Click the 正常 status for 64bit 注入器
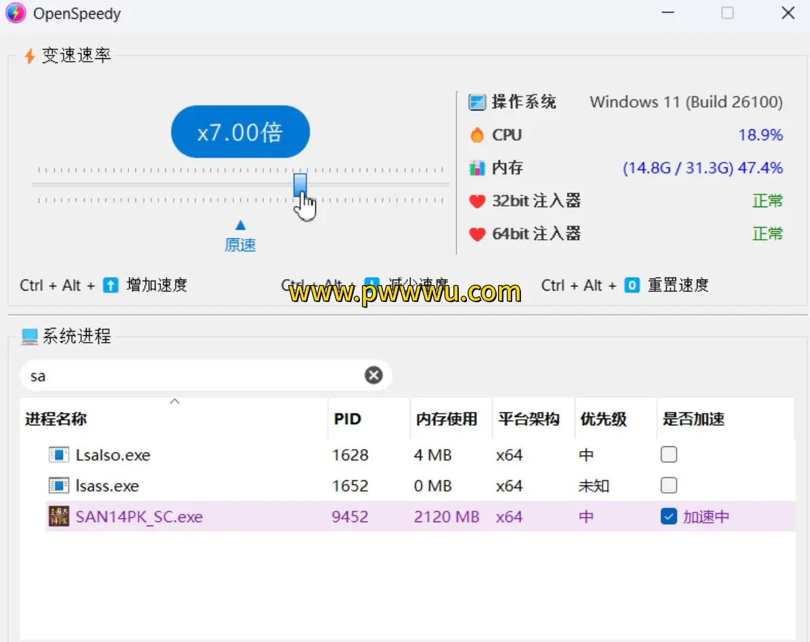810x642 pixels. [x=768, y=234]
